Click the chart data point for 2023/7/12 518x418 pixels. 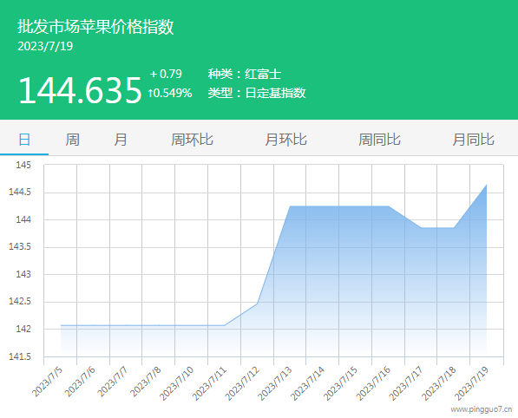258,303
